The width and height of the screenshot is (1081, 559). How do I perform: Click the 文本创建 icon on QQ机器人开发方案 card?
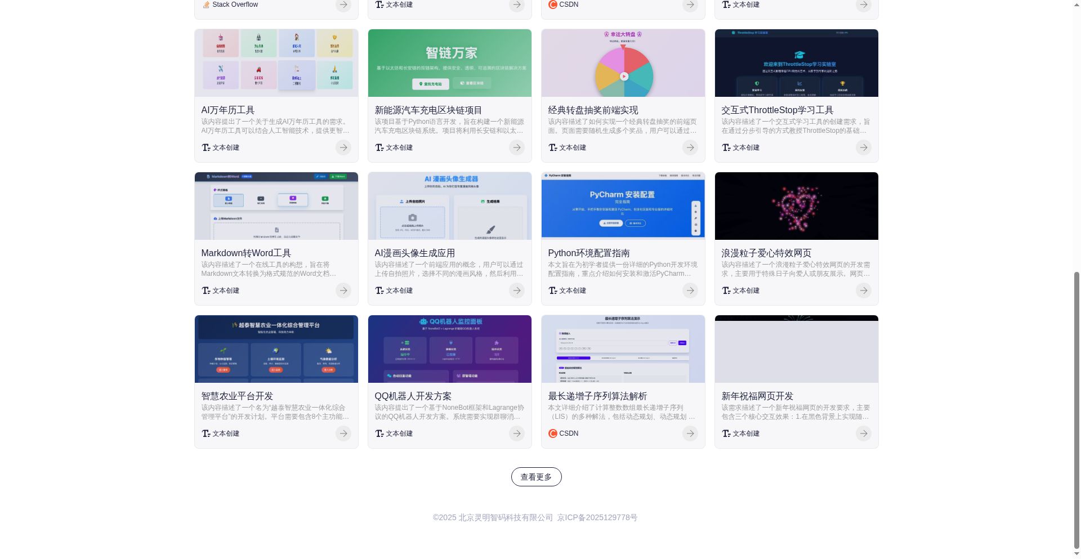tap(379, 433)
